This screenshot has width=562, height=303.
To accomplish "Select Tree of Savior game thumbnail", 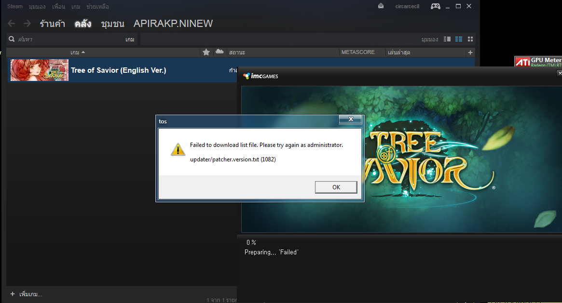I will [39, 70].
